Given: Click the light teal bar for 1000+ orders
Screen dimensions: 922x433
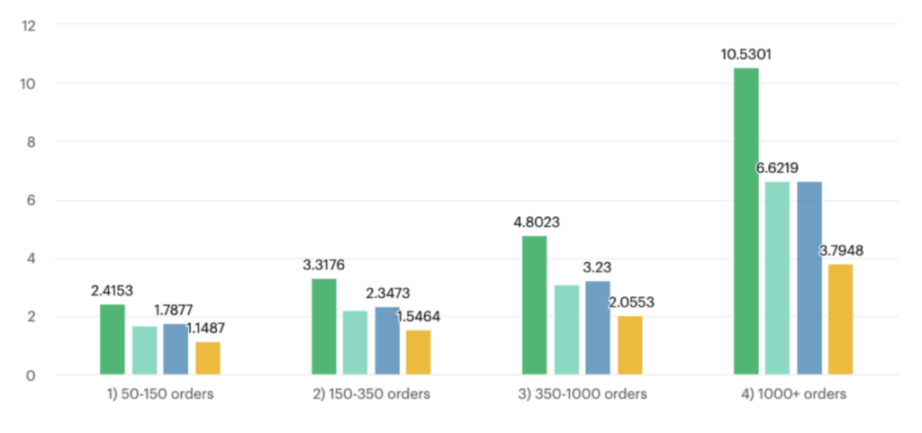Looking at the screenshot, I should pyautogui.click(x=777, y=278).
